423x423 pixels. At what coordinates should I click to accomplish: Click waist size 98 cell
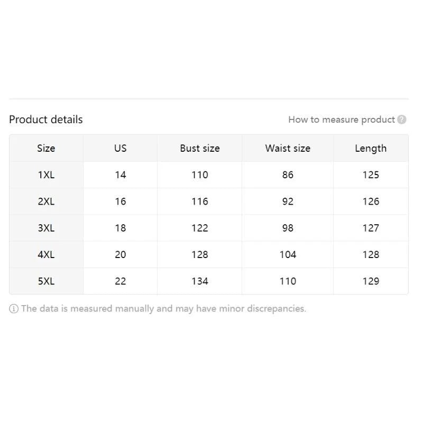click(x=288, y=228)
